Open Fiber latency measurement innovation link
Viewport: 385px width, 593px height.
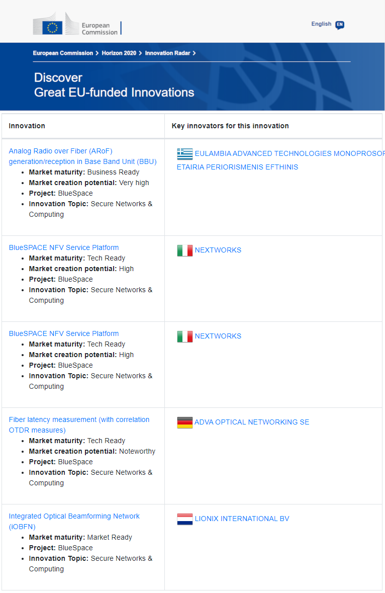[x=79, y=425]
